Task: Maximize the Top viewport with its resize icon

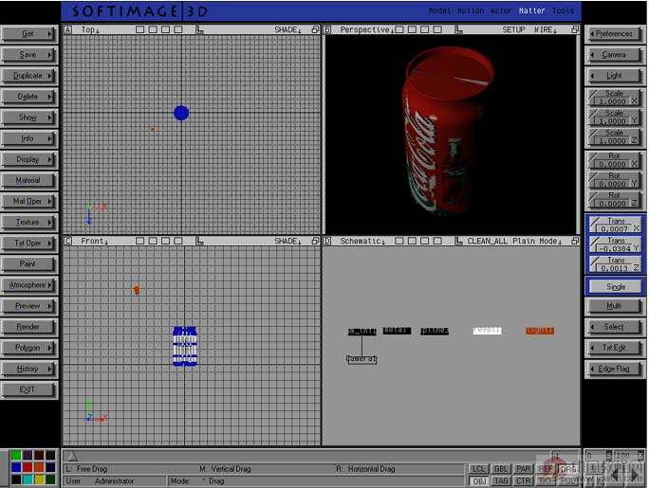Action: [x=315, y=29]
